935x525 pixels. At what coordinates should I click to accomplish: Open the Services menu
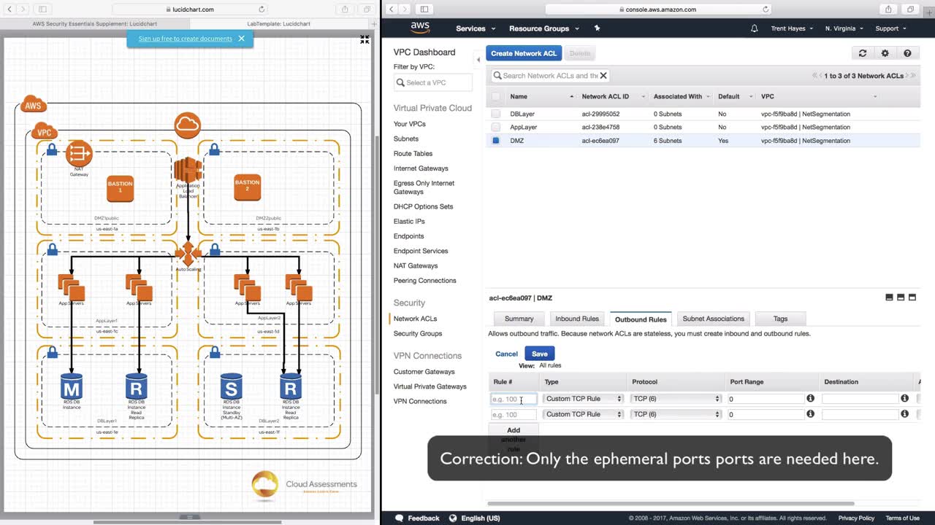(x=476, y=28)
